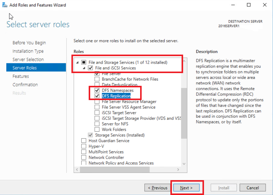Collapse File and Storage Services node

click(x=77, y=62)
